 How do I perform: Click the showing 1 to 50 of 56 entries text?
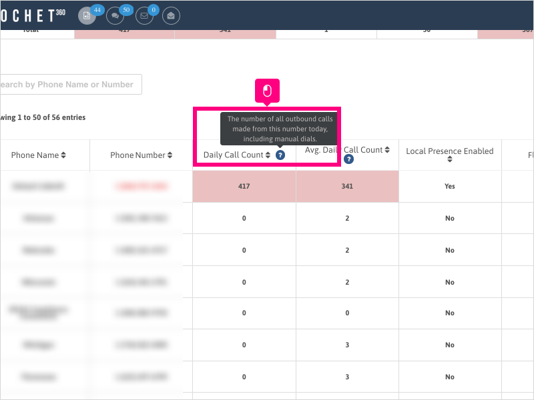coord(43,117)
